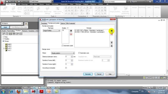Screen dimensions: 168x94
Task: Click the AutoCAD application menu logo
Action: pyautogui.click(x=2, y=2)
